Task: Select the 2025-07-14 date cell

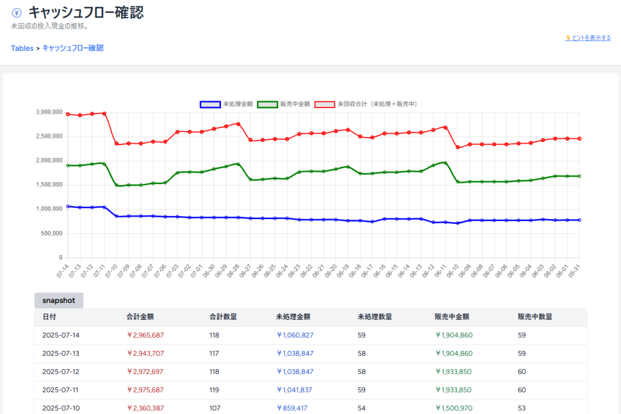Action: 61,335
